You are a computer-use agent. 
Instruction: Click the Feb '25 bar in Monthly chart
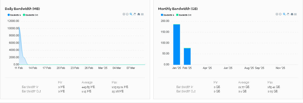point(187,56)
